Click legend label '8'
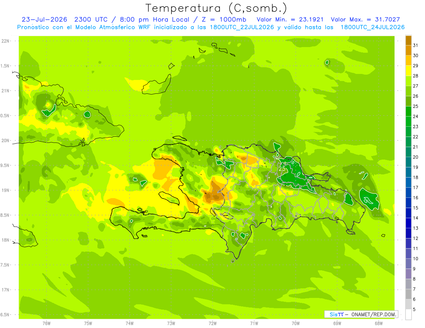Viewport: 425px width, 328px height. point(414,279)
